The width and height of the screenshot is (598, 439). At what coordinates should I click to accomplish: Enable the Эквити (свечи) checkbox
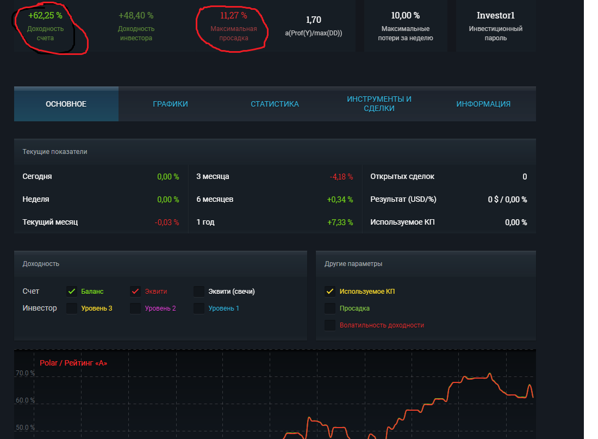[x=199, y=292]
